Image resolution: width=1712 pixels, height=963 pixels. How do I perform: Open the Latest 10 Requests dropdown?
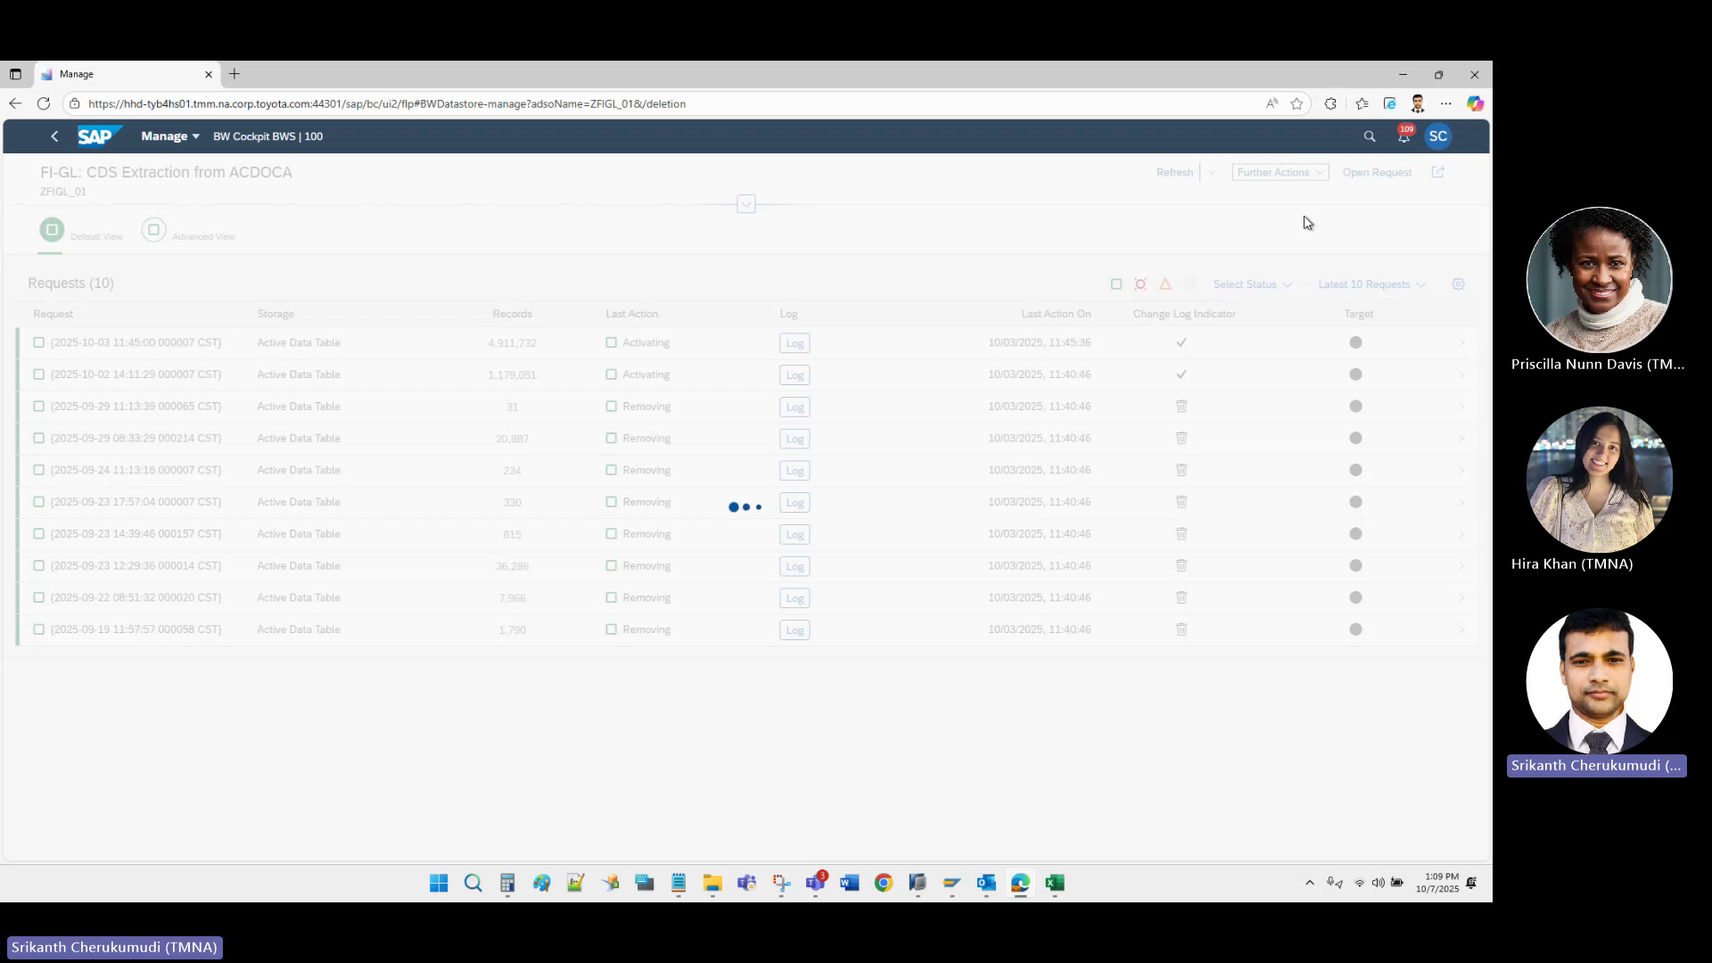pos(1370,284)
